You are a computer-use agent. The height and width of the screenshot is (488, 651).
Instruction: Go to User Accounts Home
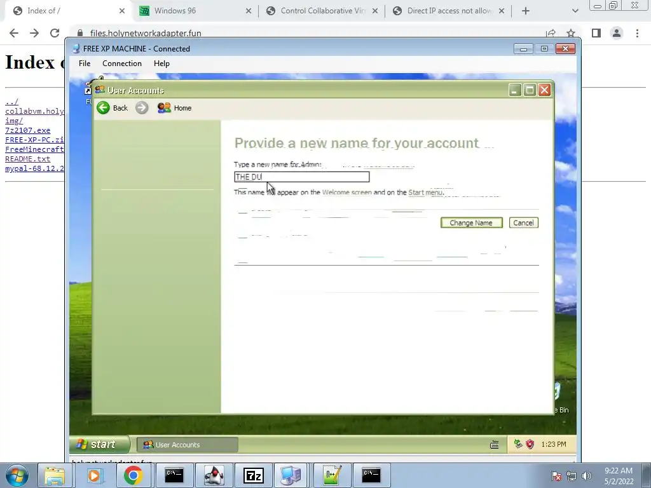point(174,108)
